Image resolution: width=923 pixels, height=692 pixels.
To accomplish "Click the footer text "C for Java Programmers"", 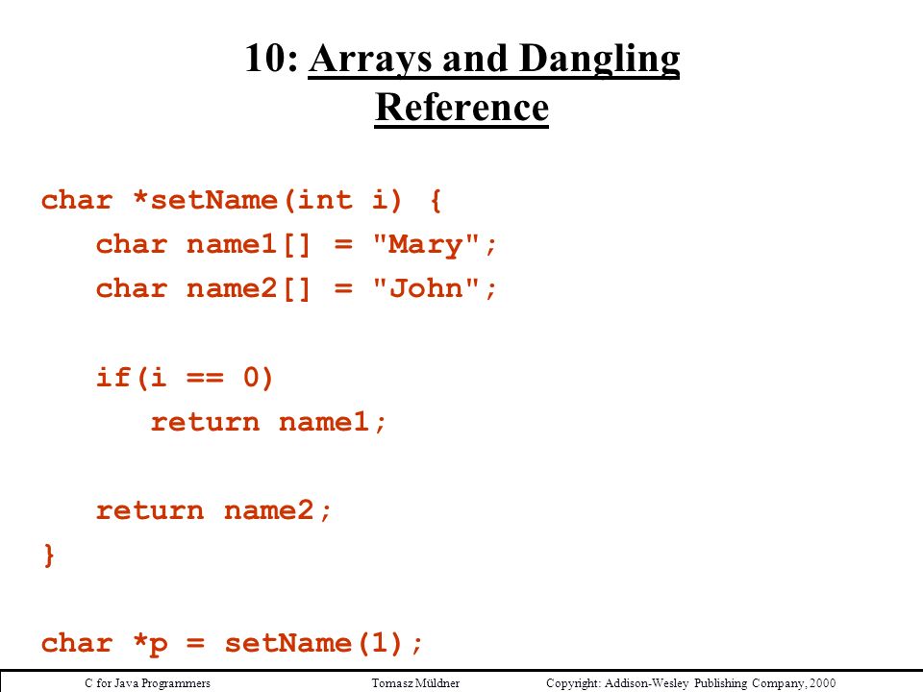I will tap(147, 683).
